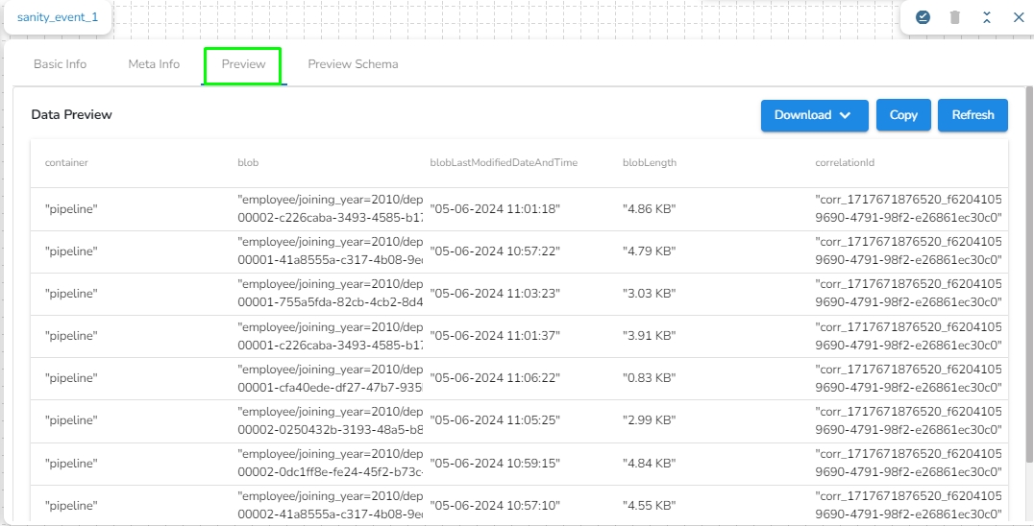Click the update event check-mark icon
Image resolution: width=1034 pixels, height=526 pixels.
(x=923, y=18)
